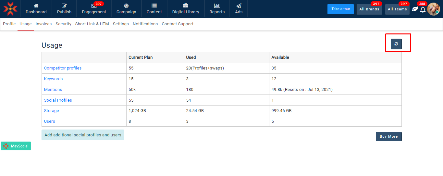This screenshot has width=443, height=176.
Task: Open the user avatar menu
Action: 433,9
